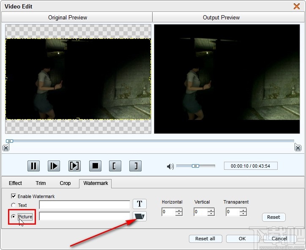Increase the Horizontal value
Viewport: 306px width, 250px height.
click(x=179, y=210)
